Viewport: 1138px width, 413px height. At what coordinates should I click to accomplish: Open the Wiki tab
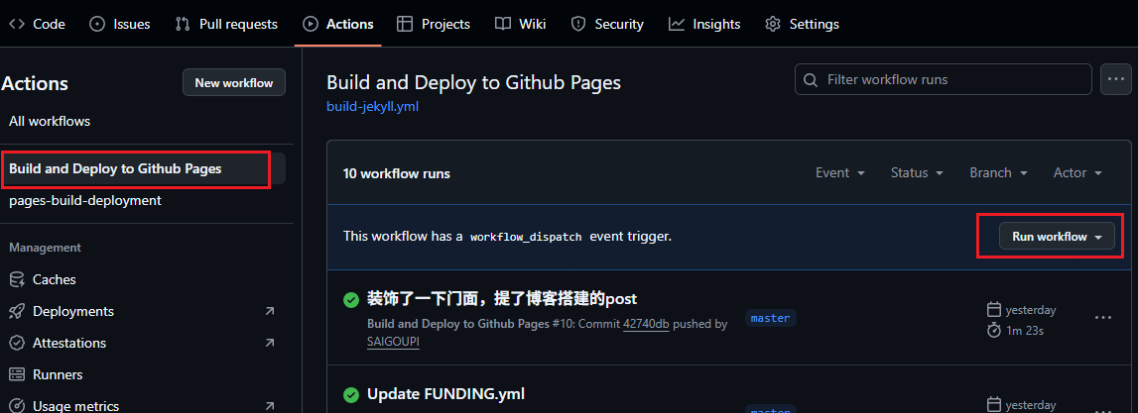click(x=520, y=24)
